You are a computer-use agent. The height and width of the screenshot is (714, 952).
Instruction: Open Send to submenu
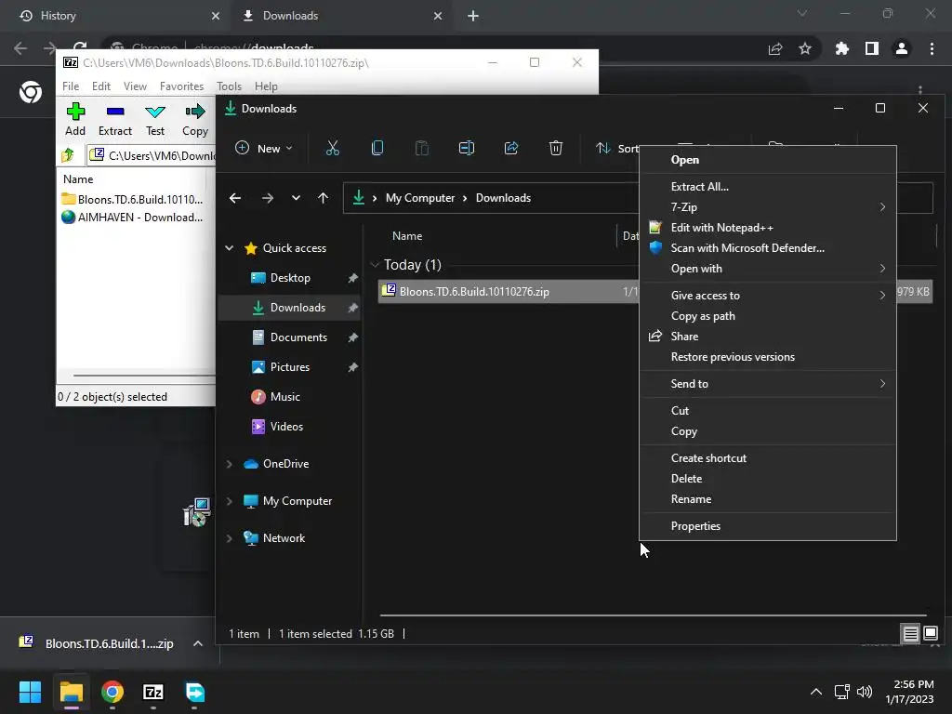767,384
